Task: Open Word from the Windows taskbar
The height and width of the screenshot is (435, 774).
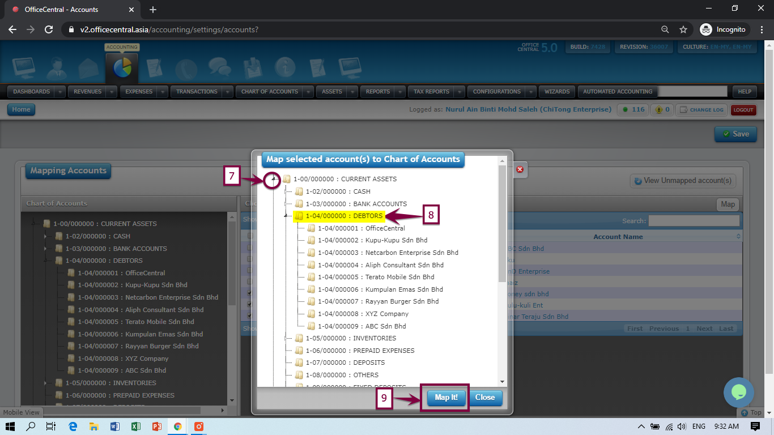Action: point(114,427)
